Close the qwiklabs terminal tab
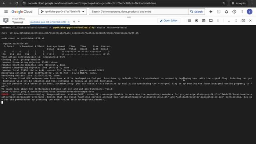 tap(68, 22)
